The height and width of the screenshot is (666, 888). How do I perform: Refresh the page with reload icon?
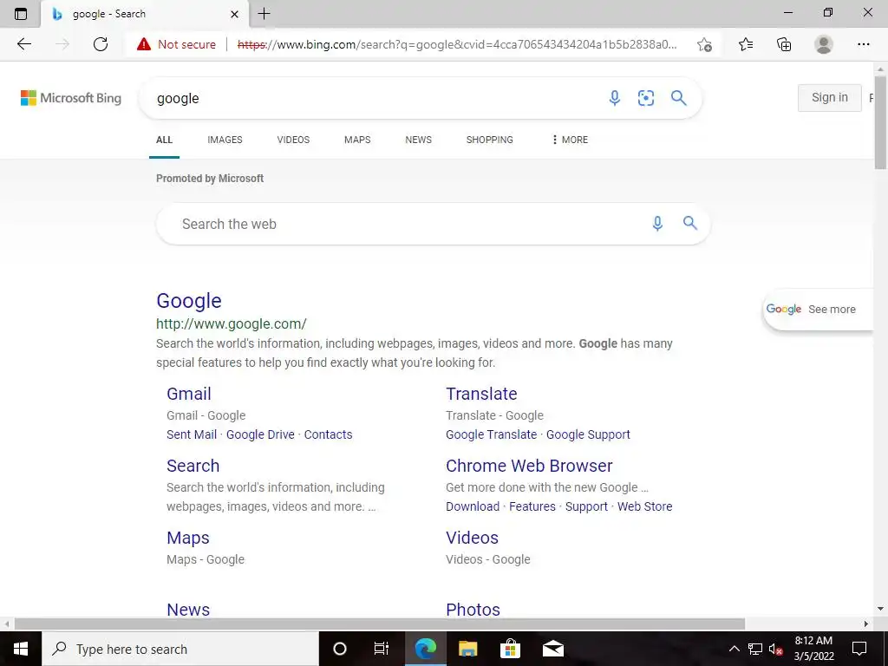pos(101,44)
